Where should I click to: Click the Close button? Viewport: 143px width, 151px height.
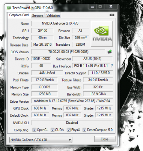click(x=105, y=139)
